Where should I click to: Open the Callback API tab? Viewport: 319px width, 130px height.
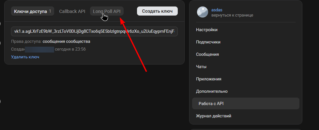tap(72, 11)
